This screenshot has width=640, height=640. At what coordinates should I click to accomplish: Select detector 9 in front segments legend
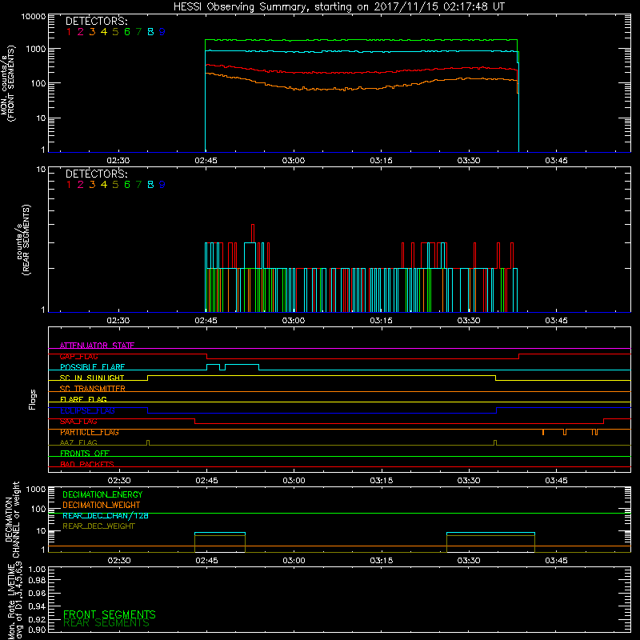pos(162,32)
